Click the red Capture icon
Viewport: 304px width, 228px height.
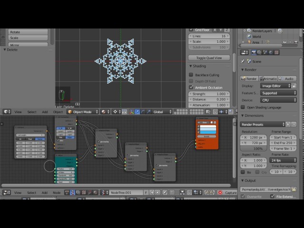(220, 192)
